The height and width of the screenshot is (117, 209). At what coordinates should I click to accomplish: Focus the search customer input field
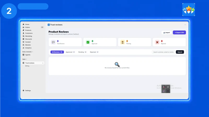click(164, 52)
